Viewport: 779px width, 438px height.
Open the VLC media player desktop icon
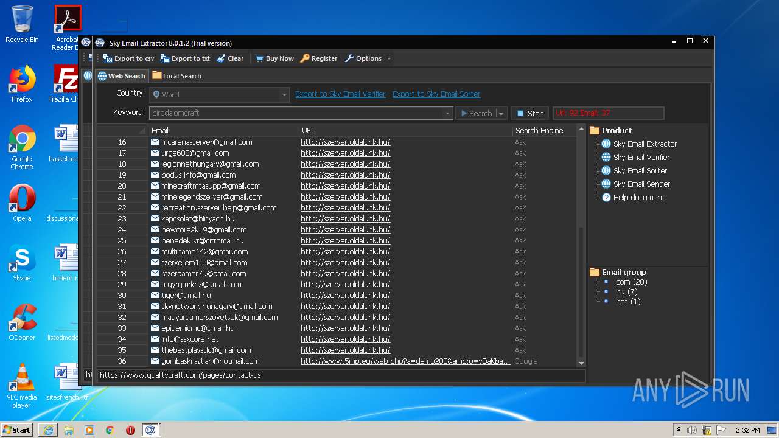tap(22, 386)
